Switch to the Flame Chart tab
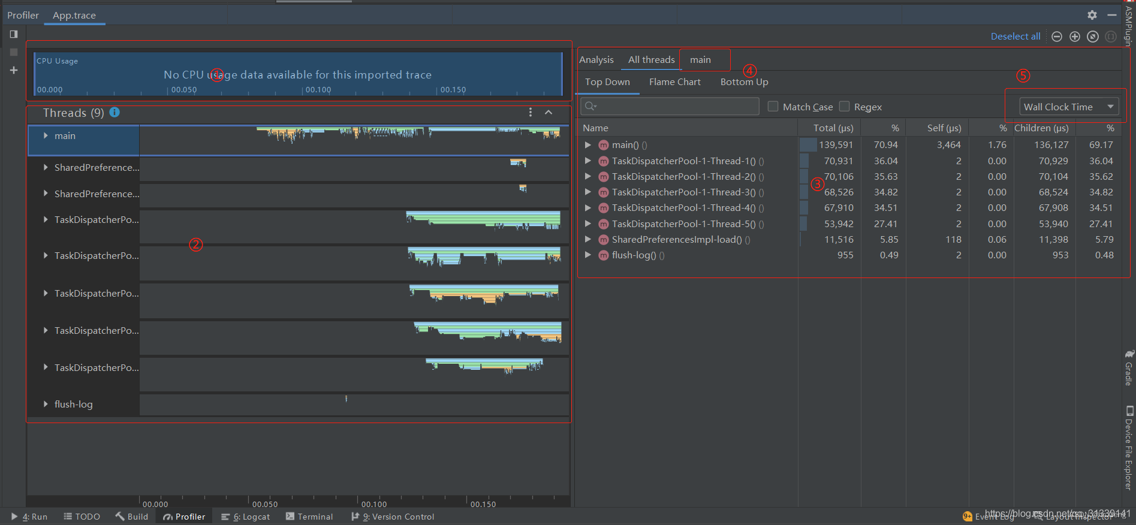 675,82
